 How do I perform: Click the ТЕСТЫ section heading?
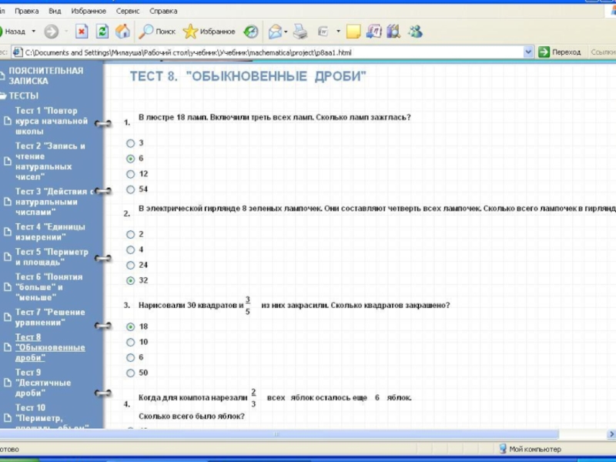[x=24, y=95]
